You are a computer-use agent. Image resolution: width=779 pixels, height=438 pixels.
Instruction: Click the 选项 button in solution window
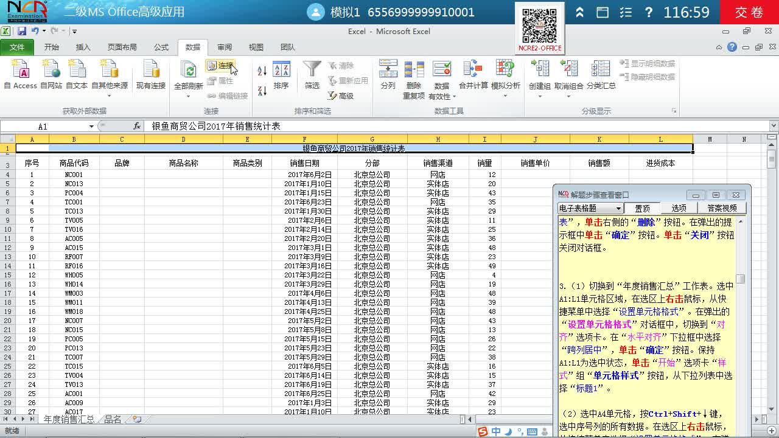pos(679,208)
